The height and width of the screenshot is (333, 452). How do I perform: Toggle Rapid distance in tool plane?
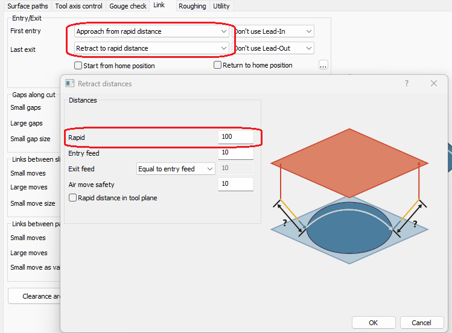point(73,198)
